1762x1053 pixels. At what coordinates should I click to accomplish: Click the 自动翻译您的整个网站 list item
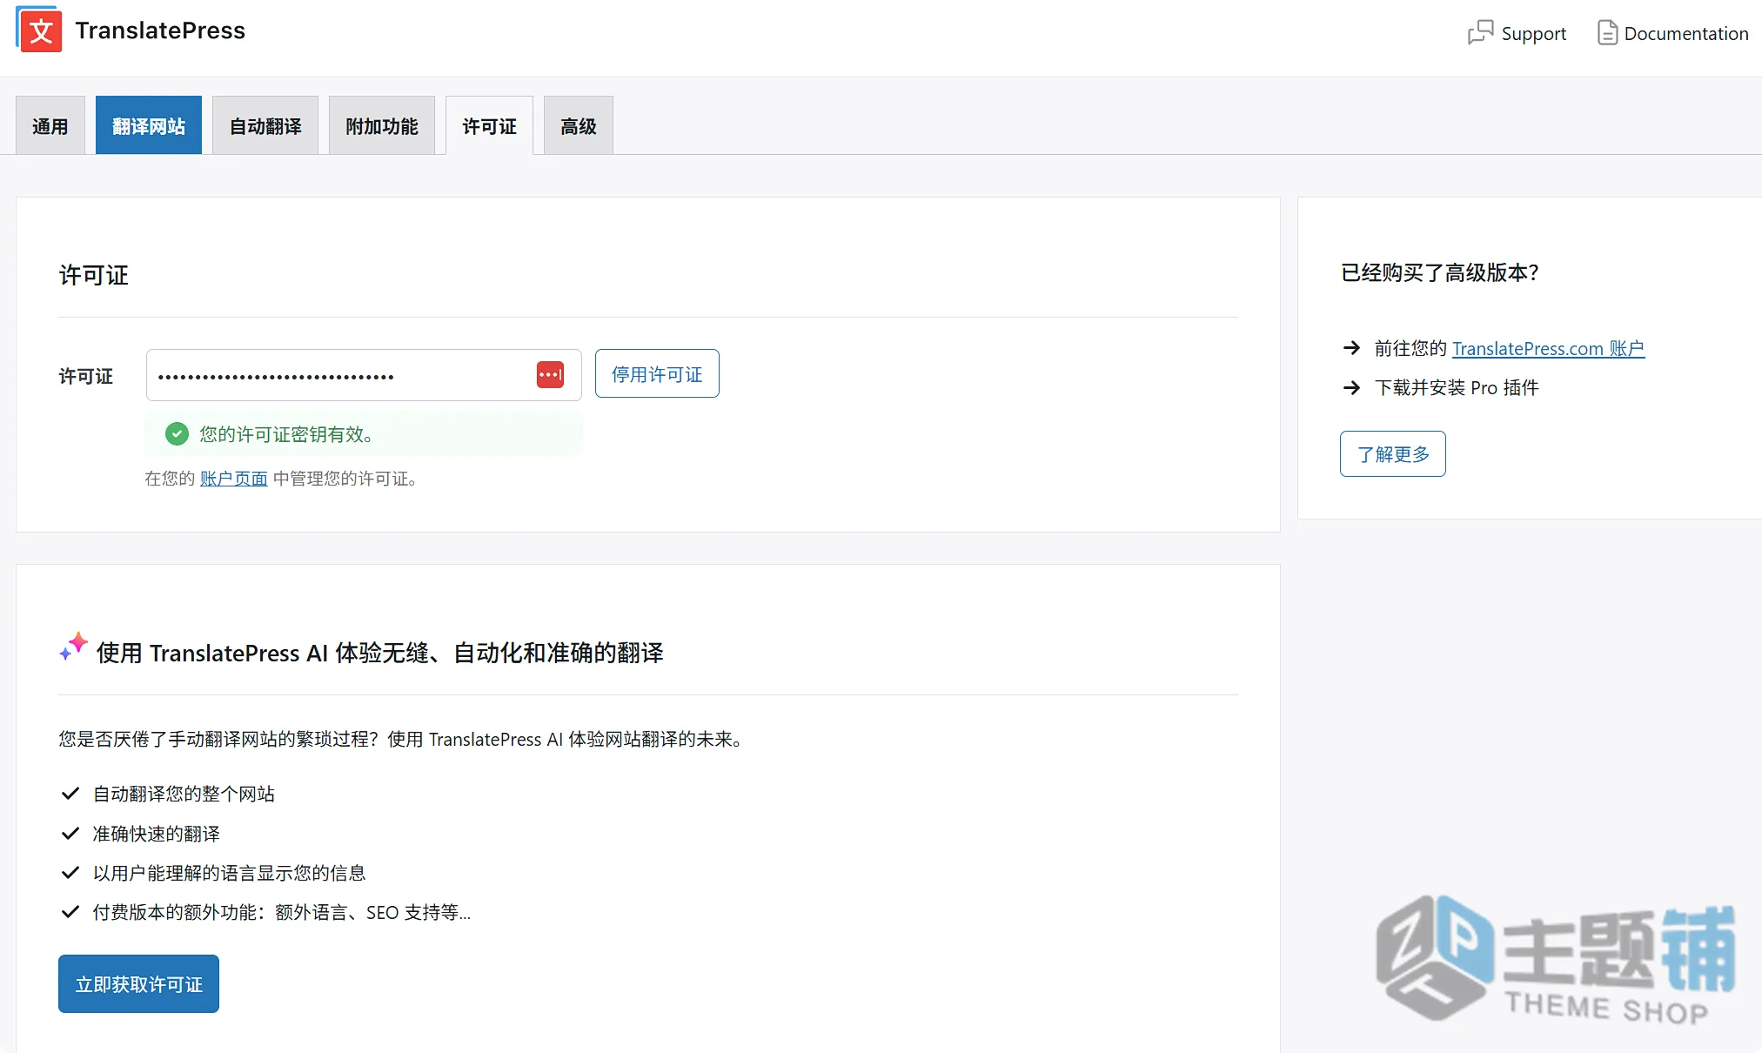tap(184, 794)
